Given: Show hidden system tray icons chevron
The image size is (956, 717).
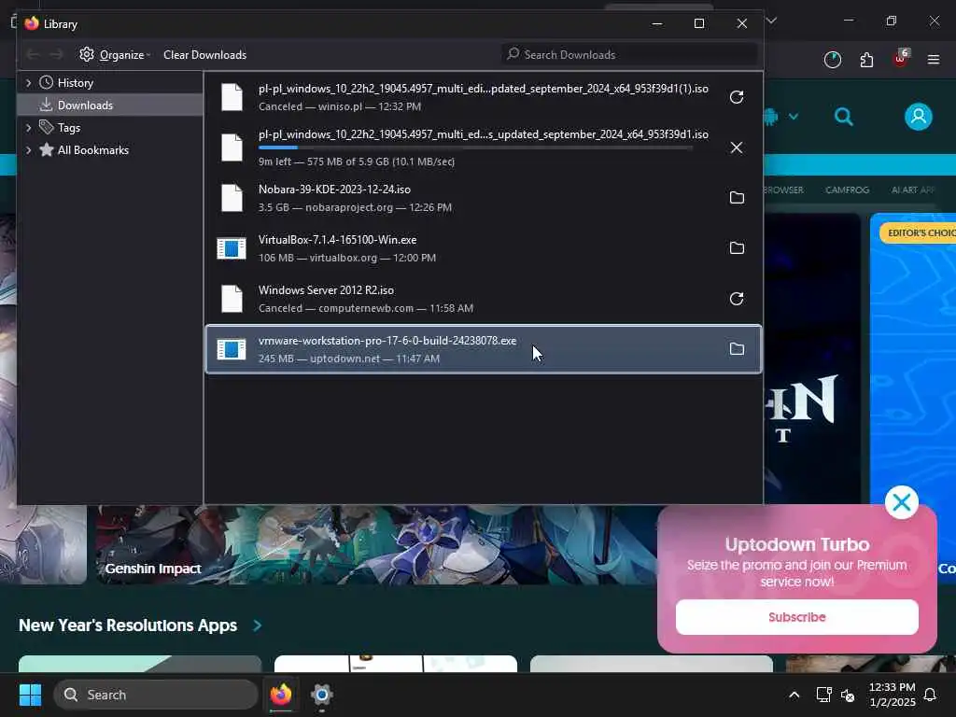Looking at the screenshot, I should [x=794, y=695].
